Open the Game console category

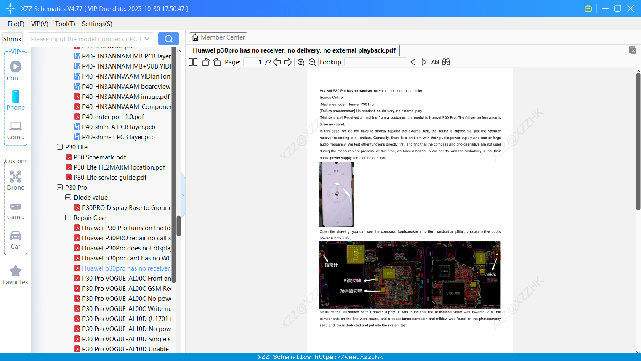coord(16,210)
